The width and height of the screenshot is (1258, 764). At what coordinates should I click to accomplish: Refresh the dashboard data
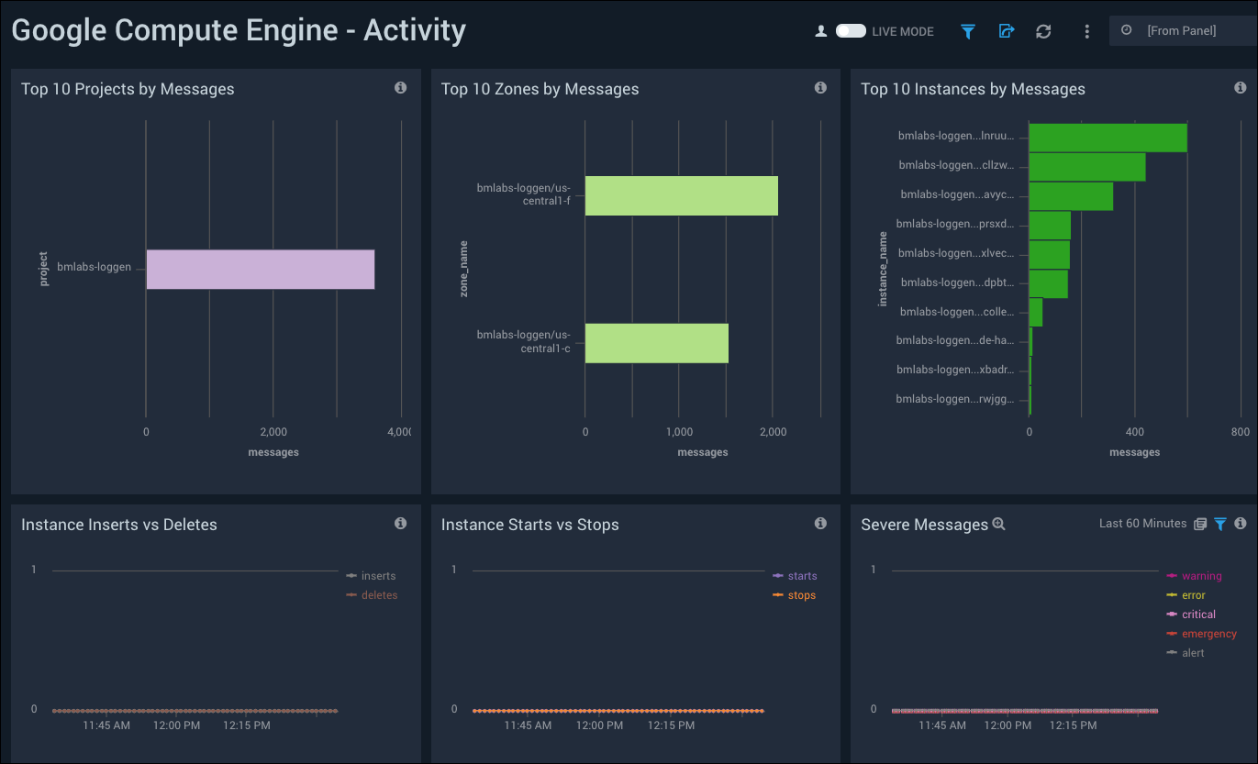1043,30
